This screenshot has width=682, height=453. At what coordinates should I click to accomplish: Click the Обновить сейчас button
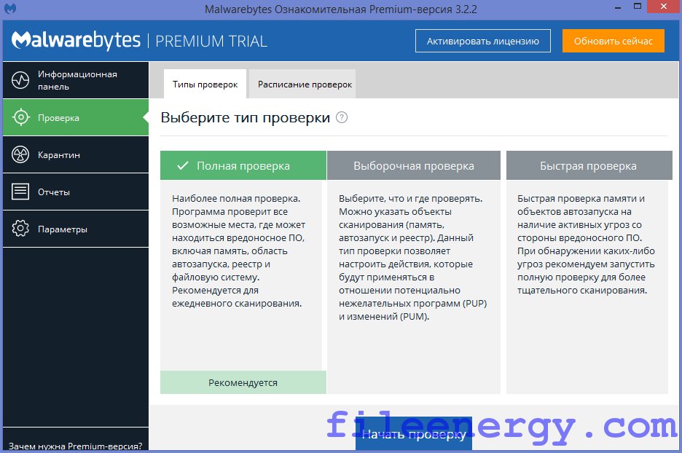(x=614, y=41)
